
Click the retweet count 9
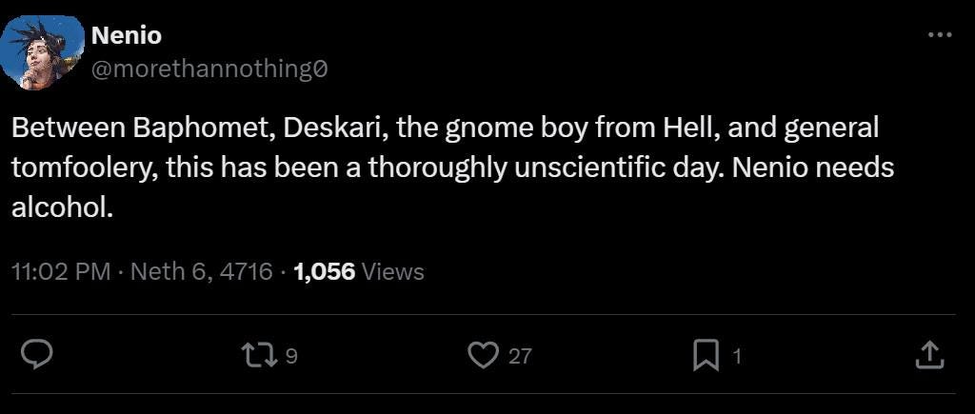291,356
